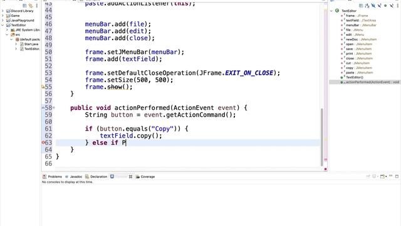Toggle hide fields in Outline

click(x=373, y=6)
